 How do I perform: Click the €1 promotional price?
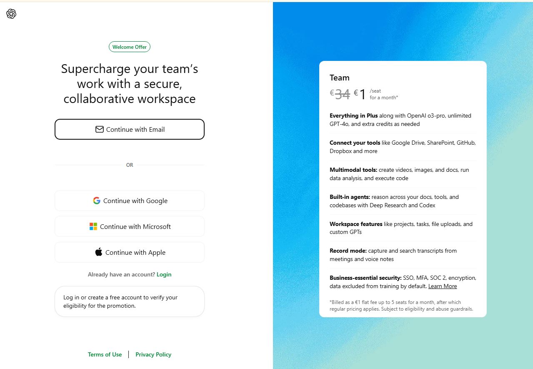[x=360, y=94]
